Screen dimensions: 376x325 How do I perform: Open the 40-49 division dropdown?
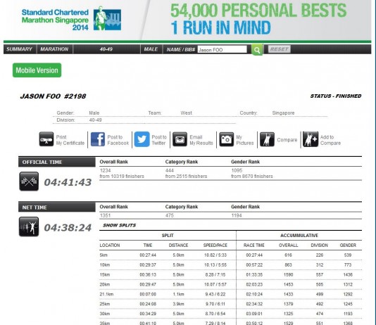(106, 49)
